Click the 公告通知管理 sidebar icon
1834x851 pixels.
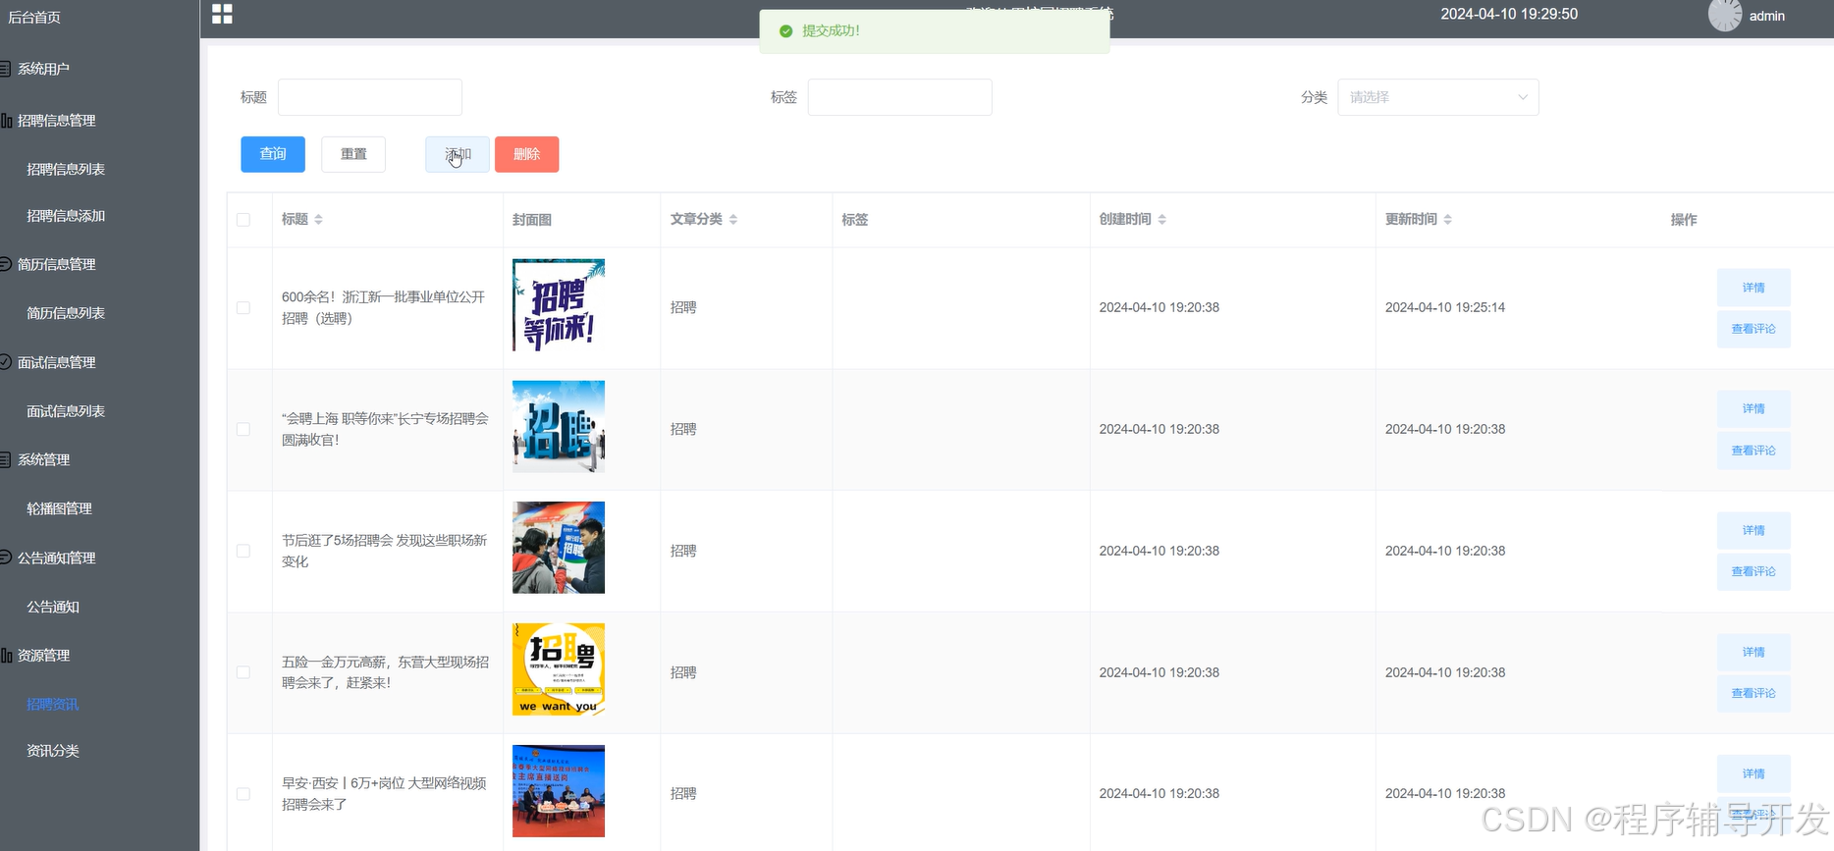6,558
